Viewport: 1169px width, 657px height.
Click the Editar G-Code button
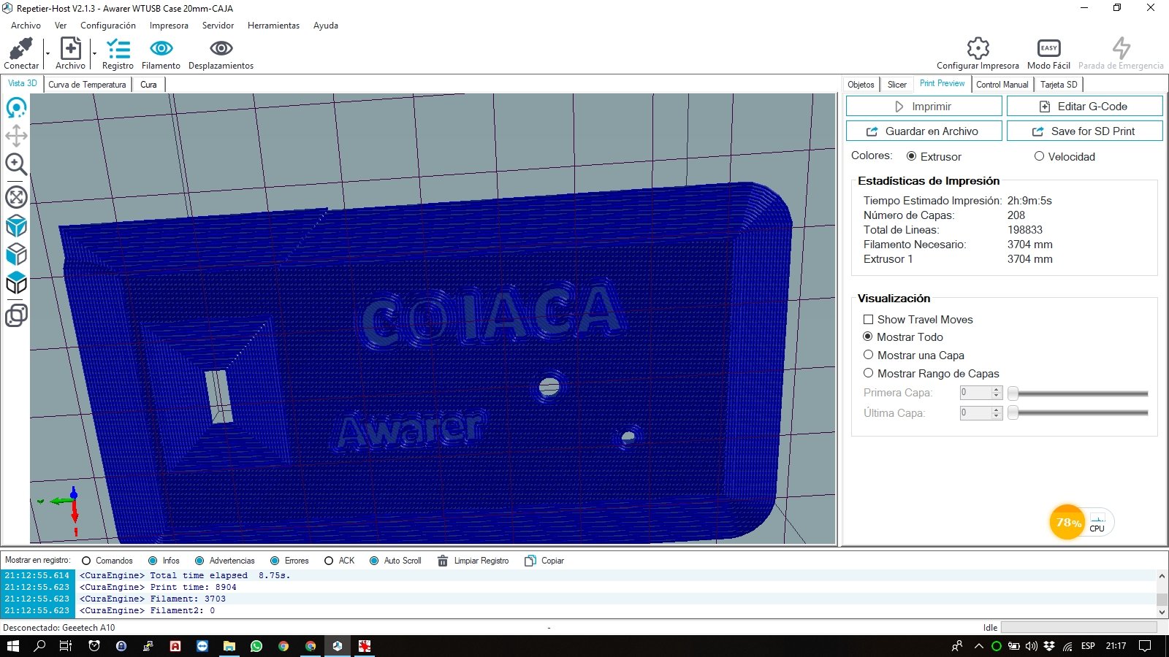pyautogui.click(x=1084, y=107)
